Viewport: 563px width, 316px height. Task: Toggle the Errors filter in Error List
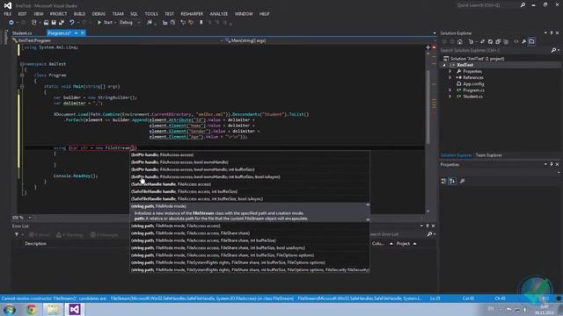39,235
